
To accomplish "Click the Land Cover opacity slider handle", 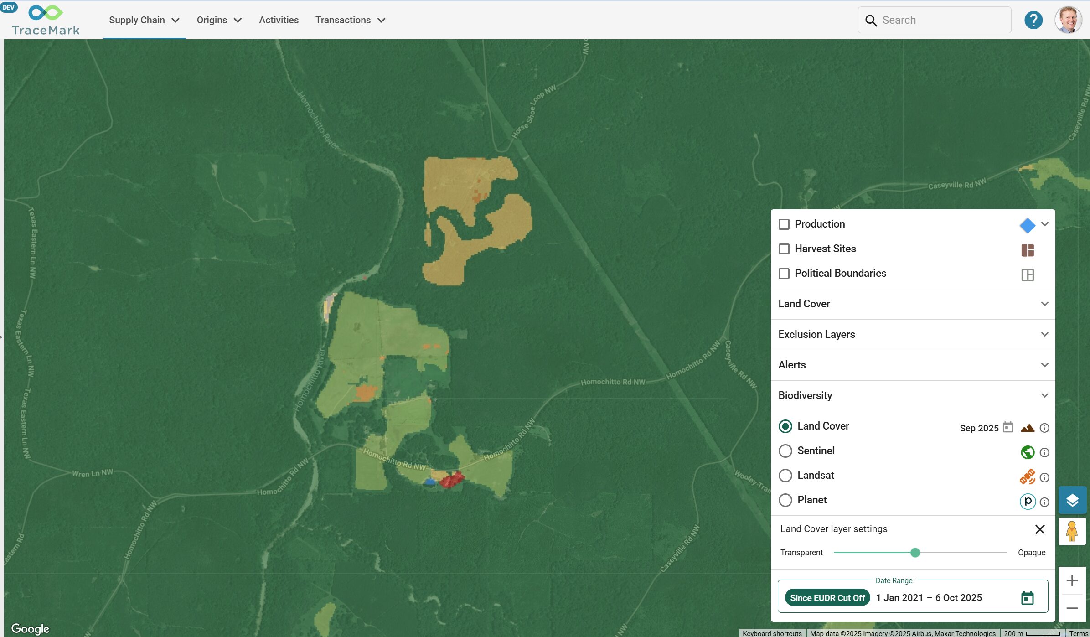I will [914, 553].
